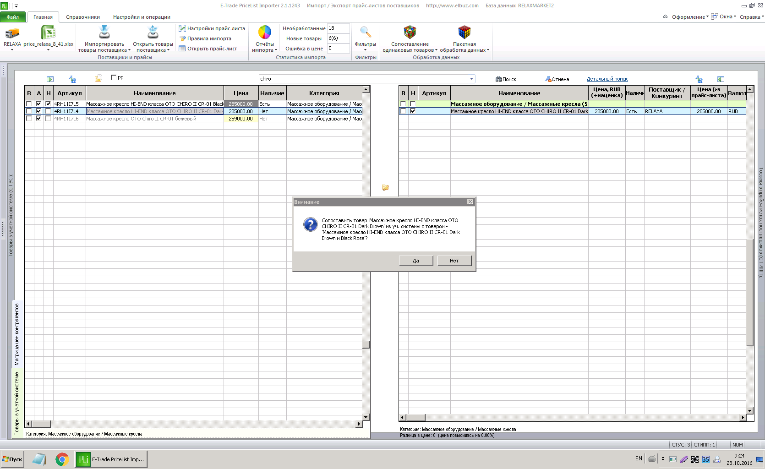Toggle column A checkbox for article 4RH11I7L5
The height and width of the screenshot is (469, 765).
coord(38,104)
